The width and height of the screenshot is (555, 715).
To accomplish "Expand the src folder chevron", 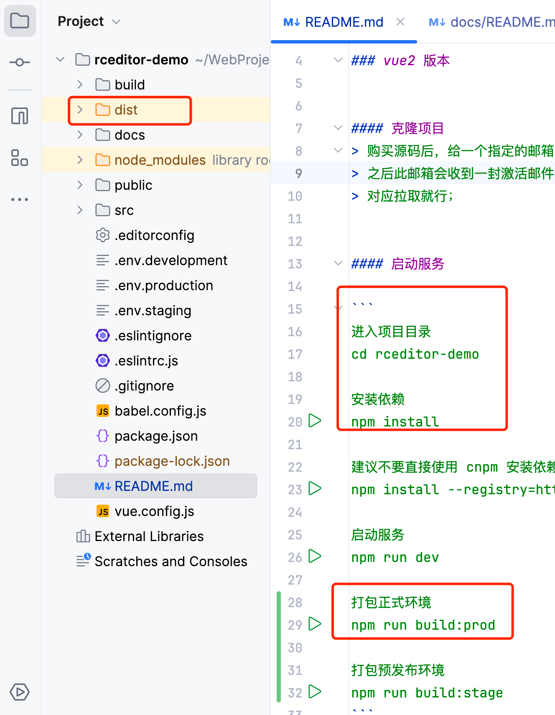I will click(80, 210).
